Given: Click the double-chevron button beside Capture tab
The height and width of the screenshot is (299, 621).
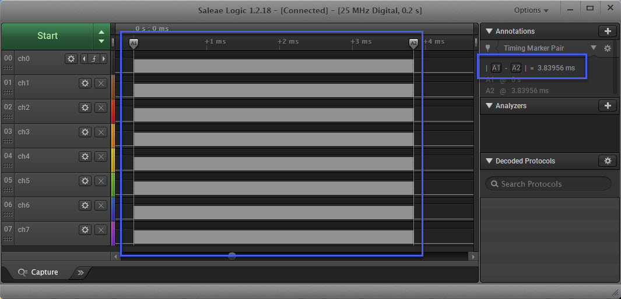Looking at the screenshot, I should tap(80, 272).
